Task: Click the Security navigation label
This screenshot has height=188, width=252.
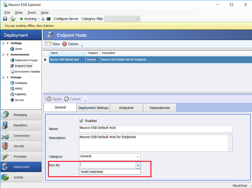Action: coord(19,146)
